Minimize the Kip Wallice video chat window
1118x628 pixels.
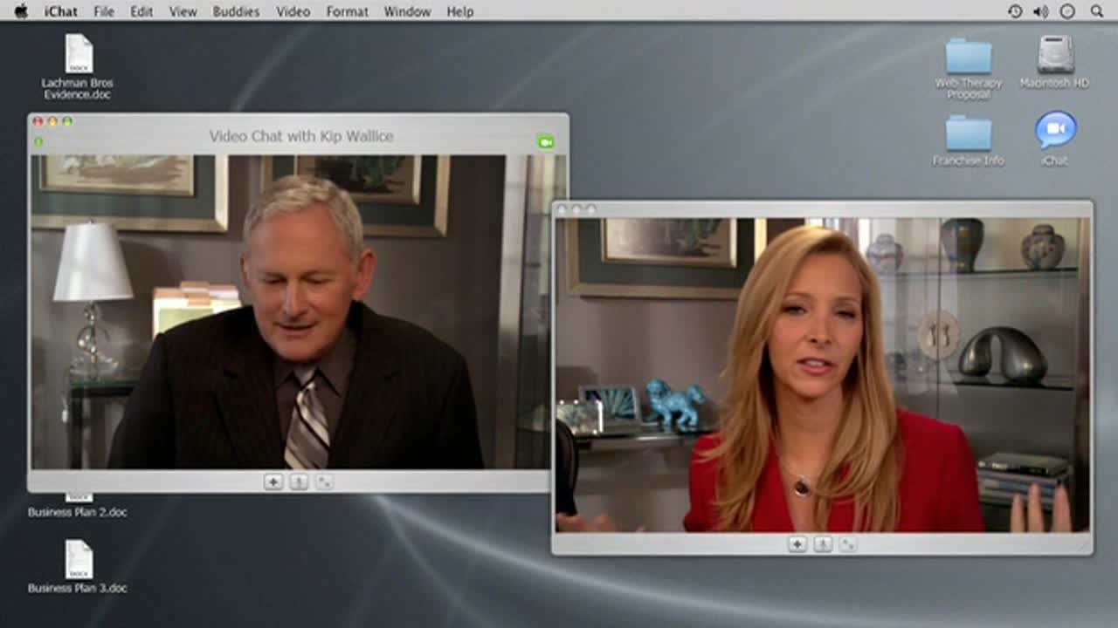tap(52, 121)
